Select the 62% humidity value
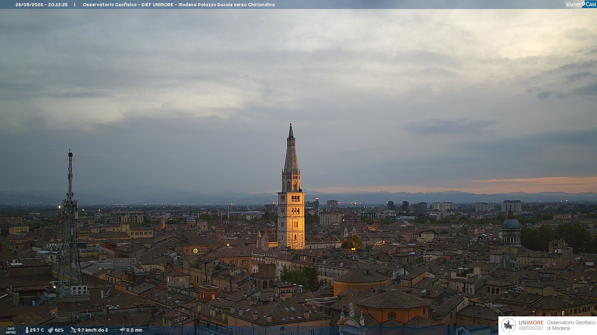 click(x=59, y=330)
